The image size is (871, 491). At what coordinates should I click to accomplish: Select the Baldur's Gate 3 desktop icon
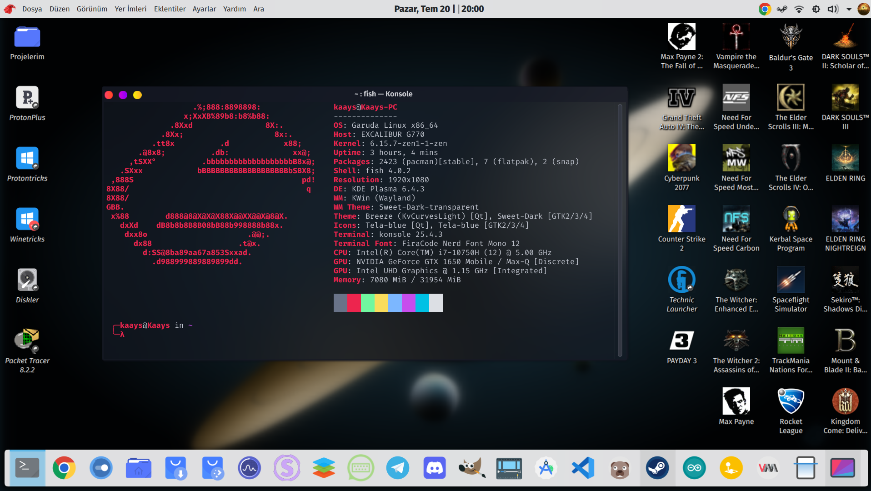[x=791, y=47]
